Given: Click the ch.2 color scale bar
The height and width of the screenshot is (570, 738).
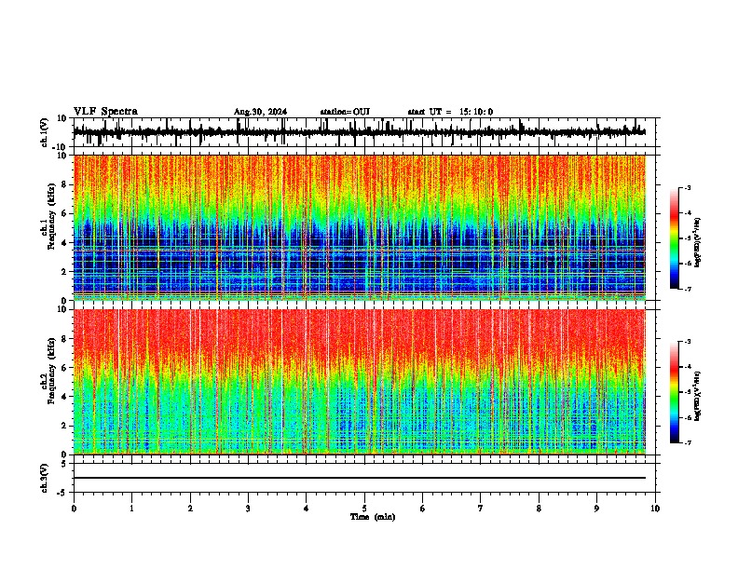Looking at the screenshot, I should tap(675, 392).
